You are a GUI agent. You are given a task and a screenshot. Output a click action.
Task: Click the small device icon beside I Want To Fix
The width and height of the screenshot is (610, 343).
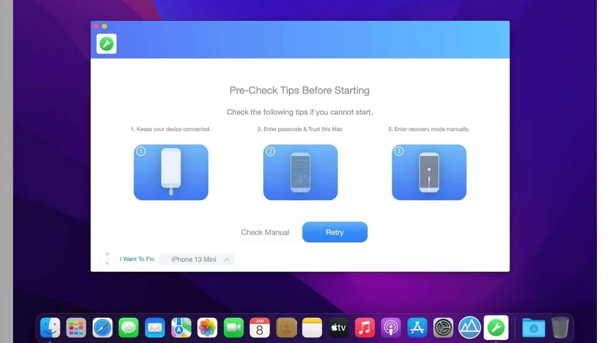pos(107,259)
